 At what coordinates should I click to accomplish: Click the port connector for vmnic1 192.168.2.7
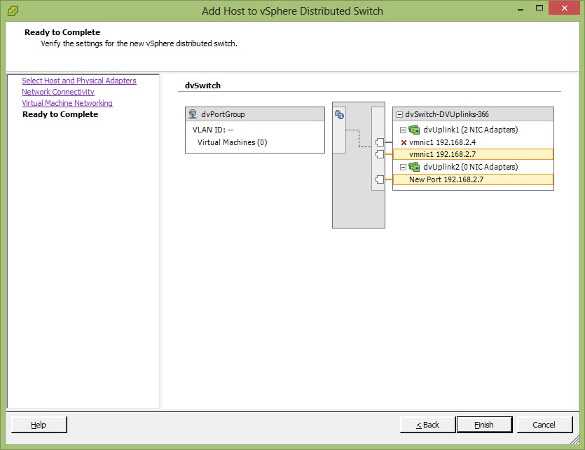[x=380, y=154]
